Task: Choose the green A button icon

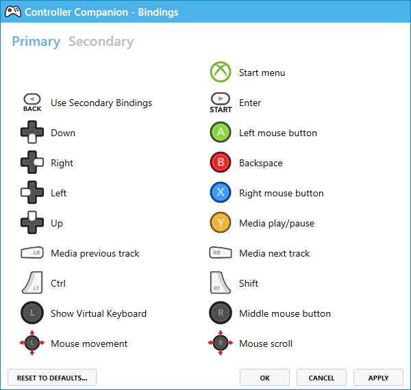Action: 221,133
